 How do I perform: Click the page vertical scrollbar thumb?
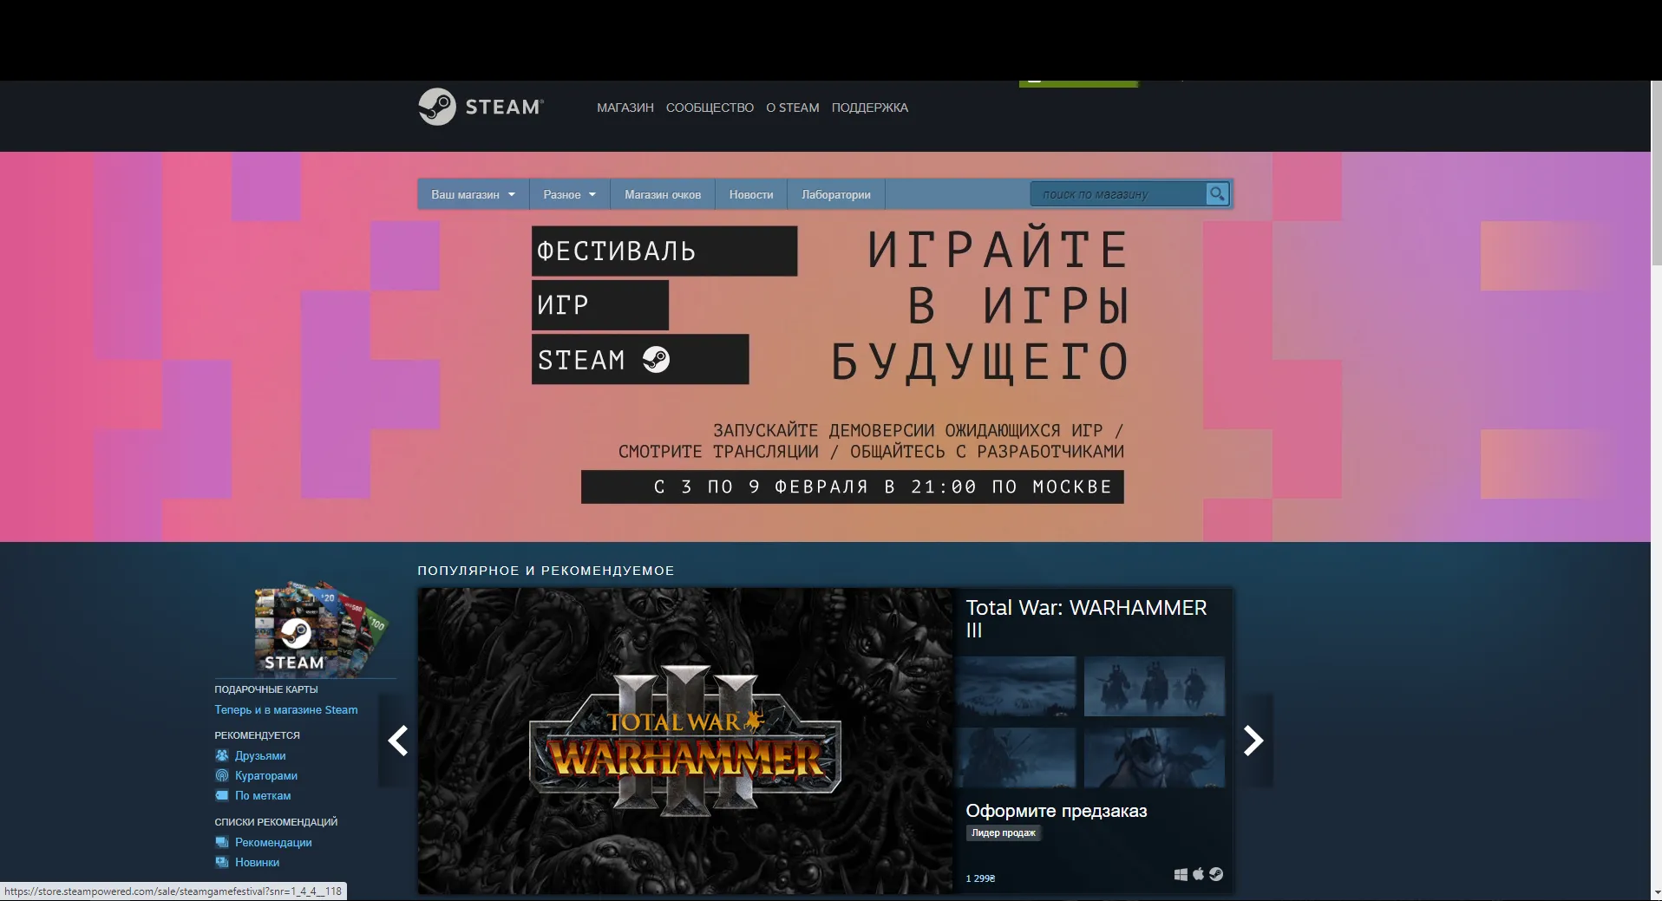1656,173
